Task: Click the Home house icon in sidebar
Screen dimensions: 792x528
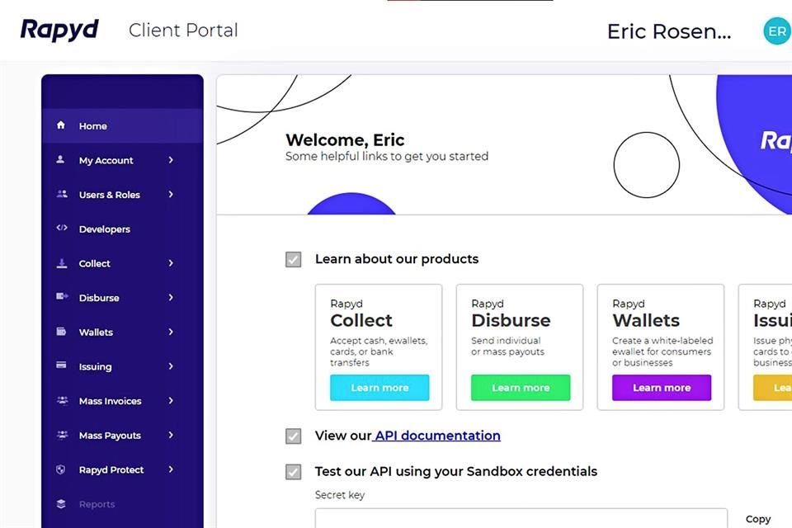Action: (x=61, y=125)
